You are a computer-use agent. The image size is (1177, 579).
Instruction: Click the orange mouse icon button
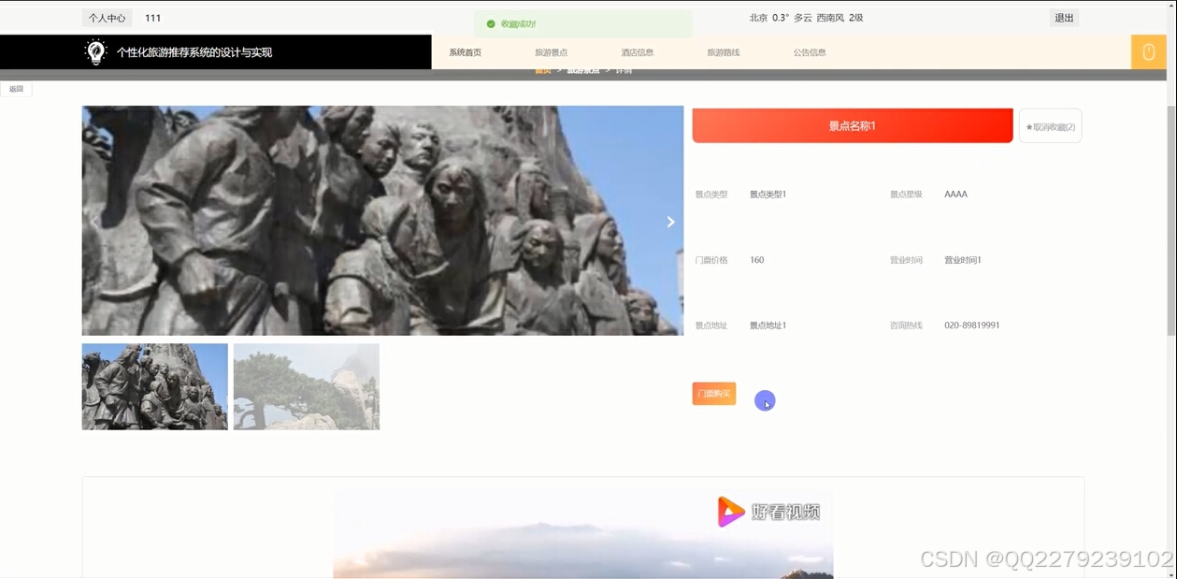pyautogui.click(x=1149, y=52)
